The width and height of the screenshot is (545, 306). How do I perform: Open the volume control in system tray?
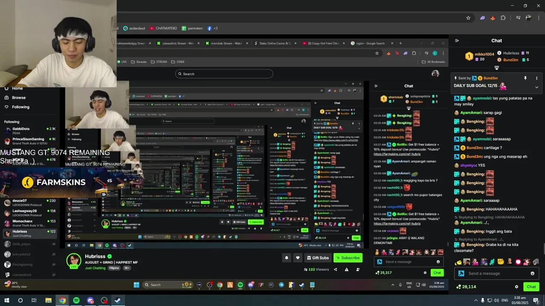[x=496, y=300]
